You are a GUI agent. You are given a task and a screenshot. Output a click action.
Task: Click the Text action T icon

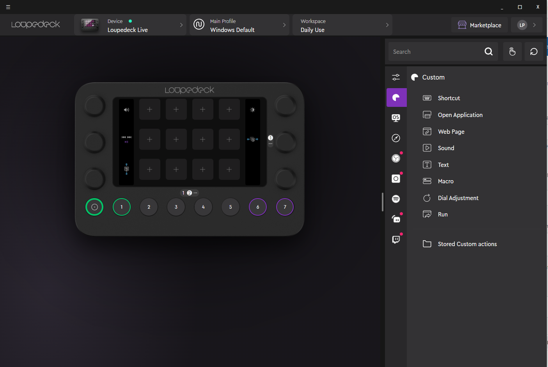coord(427,165)
